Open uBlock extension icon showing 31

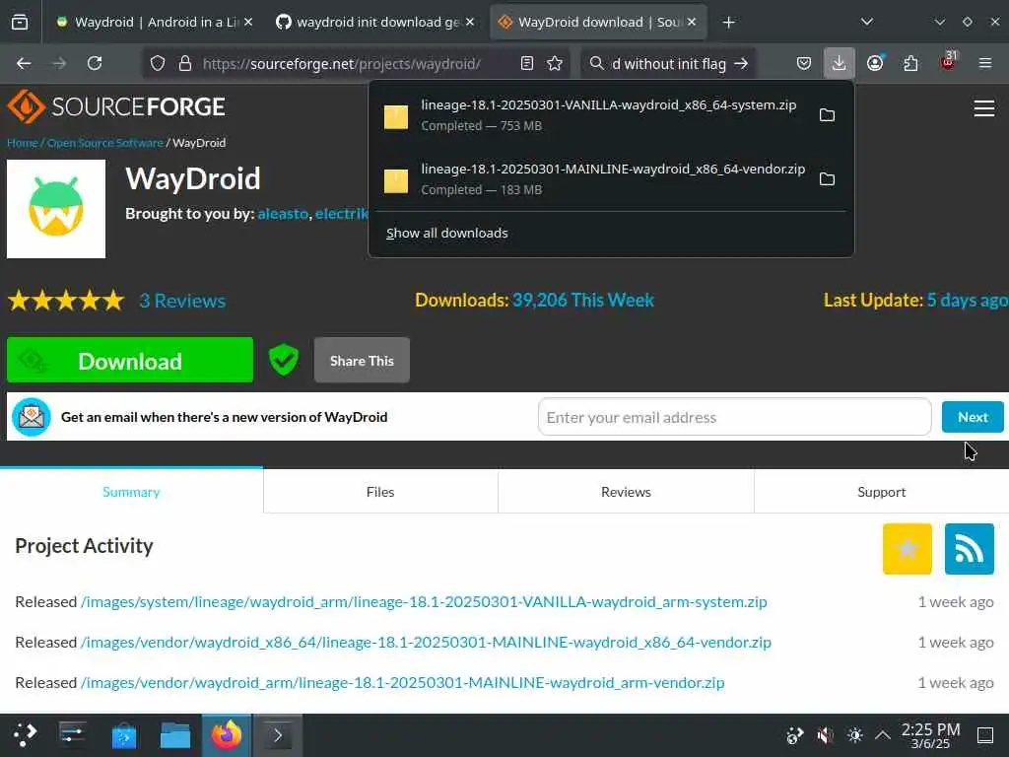[x=948, y=62]
